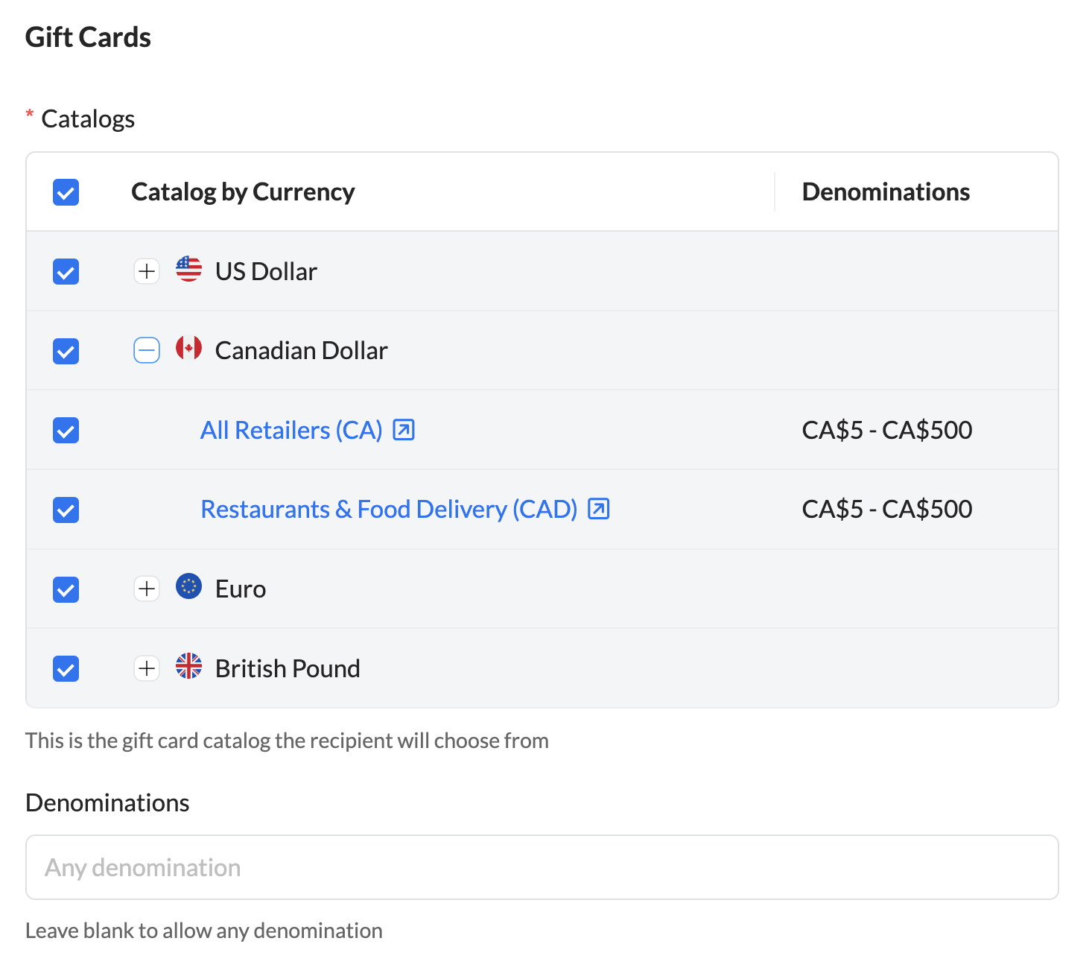Toggle Restaurants & Food Delivery (CAD) checkbox
The width and height of the screenshot is (1092, 979).
(66, 510)
